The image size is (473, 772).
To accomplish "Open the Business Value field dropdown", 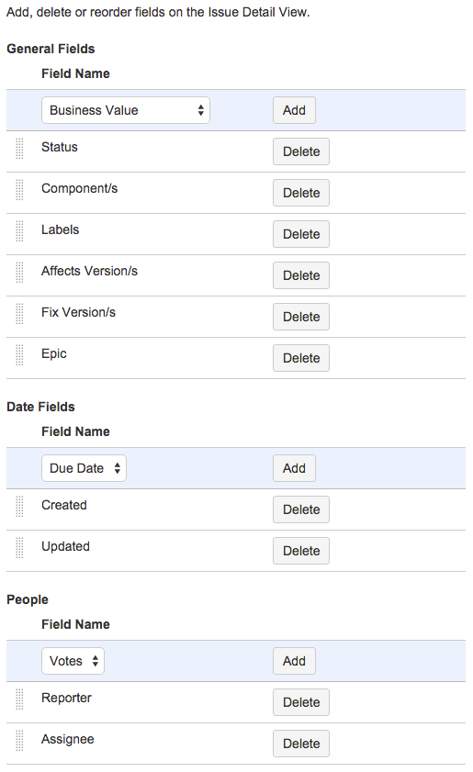I will (126, 110).
